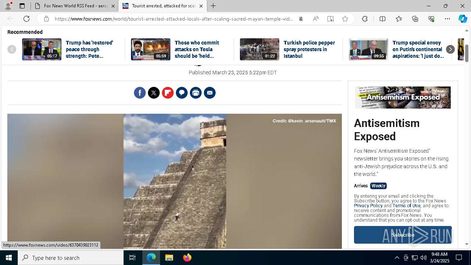Viewport: 471px width, 265px height.
Task: Click the address bar URL
Action: [174, 19]
